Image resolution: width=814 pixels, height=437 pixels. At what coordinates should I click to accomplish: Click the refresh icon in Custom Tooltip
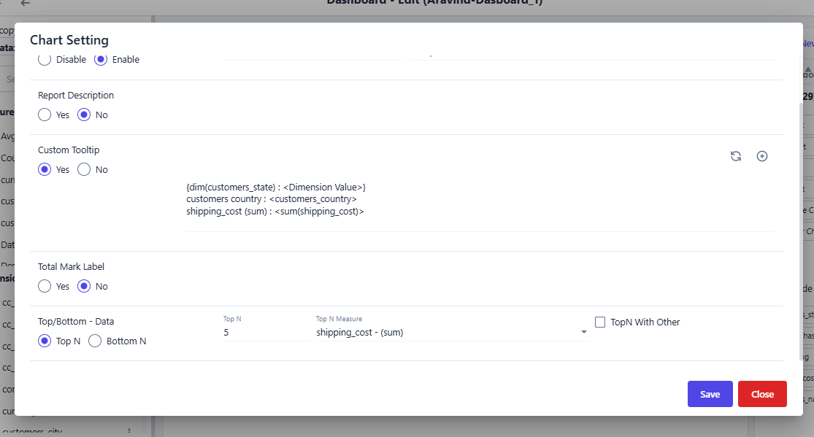[x=736, y=156]
